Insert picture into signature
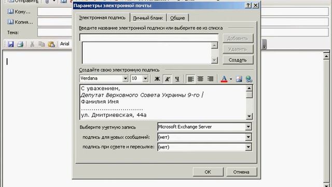 pyautogui.click(x=239, y=79)
